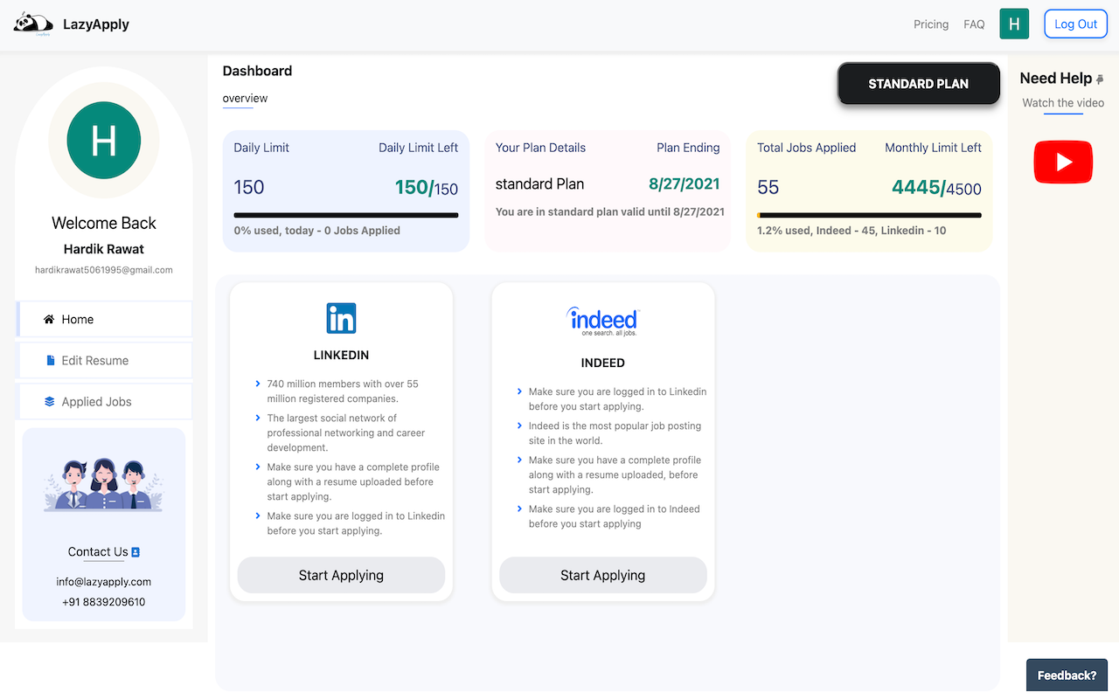Select the LinkedIn logo

pyautogui.click(x=341, y=318)
